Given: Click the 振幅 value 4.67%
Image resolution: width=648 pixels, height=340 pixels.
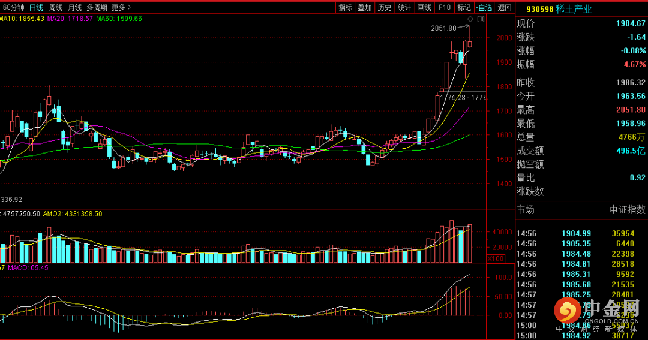Looking at the screenshot, I should click(x=635, y=64).
